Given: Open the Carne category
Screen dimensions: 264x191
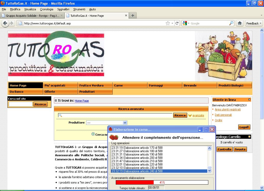Looking at the screenshot, I should [x=130, y=85].
